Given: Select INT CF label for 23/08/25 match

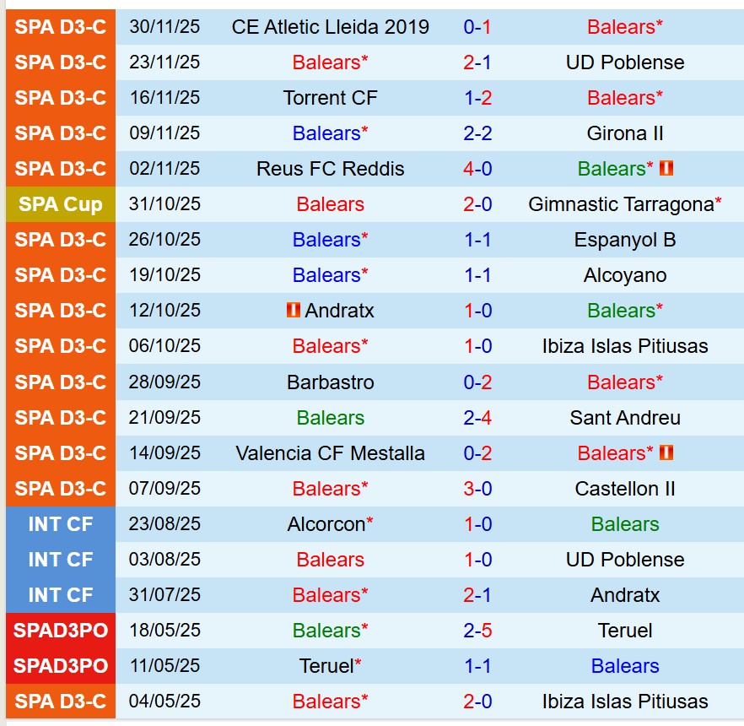Looking at the screenshot, I should (x=61, y=524).
